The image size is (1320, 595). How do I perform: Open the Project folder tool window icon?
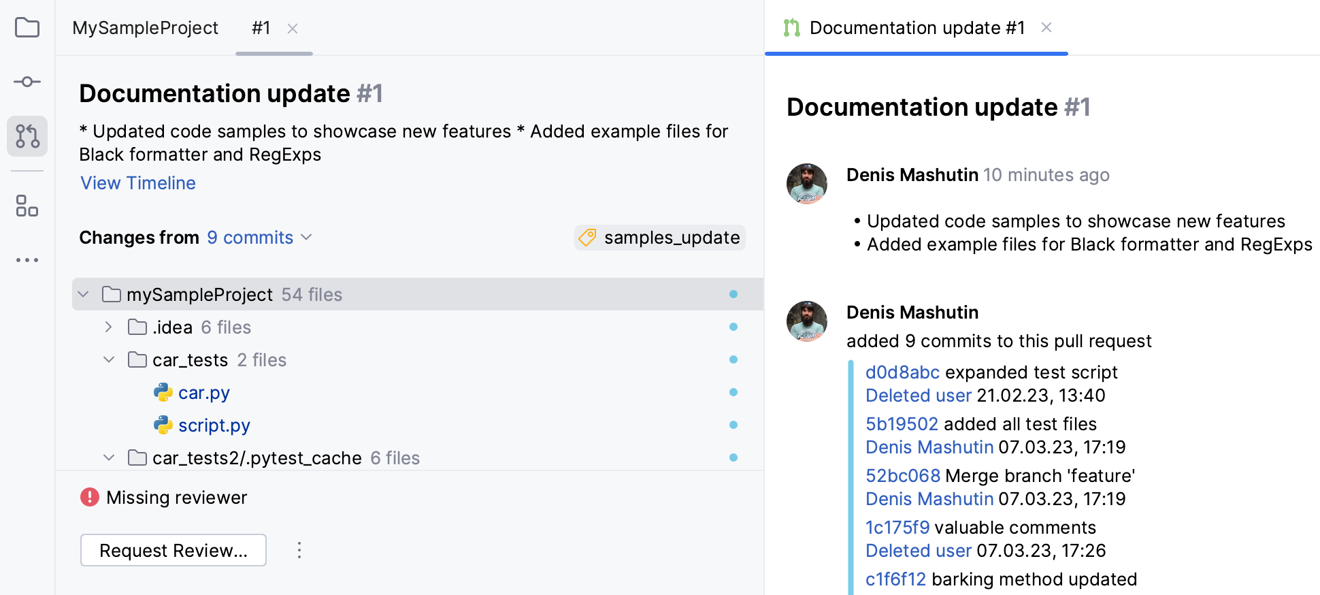(x=27, y=28)
